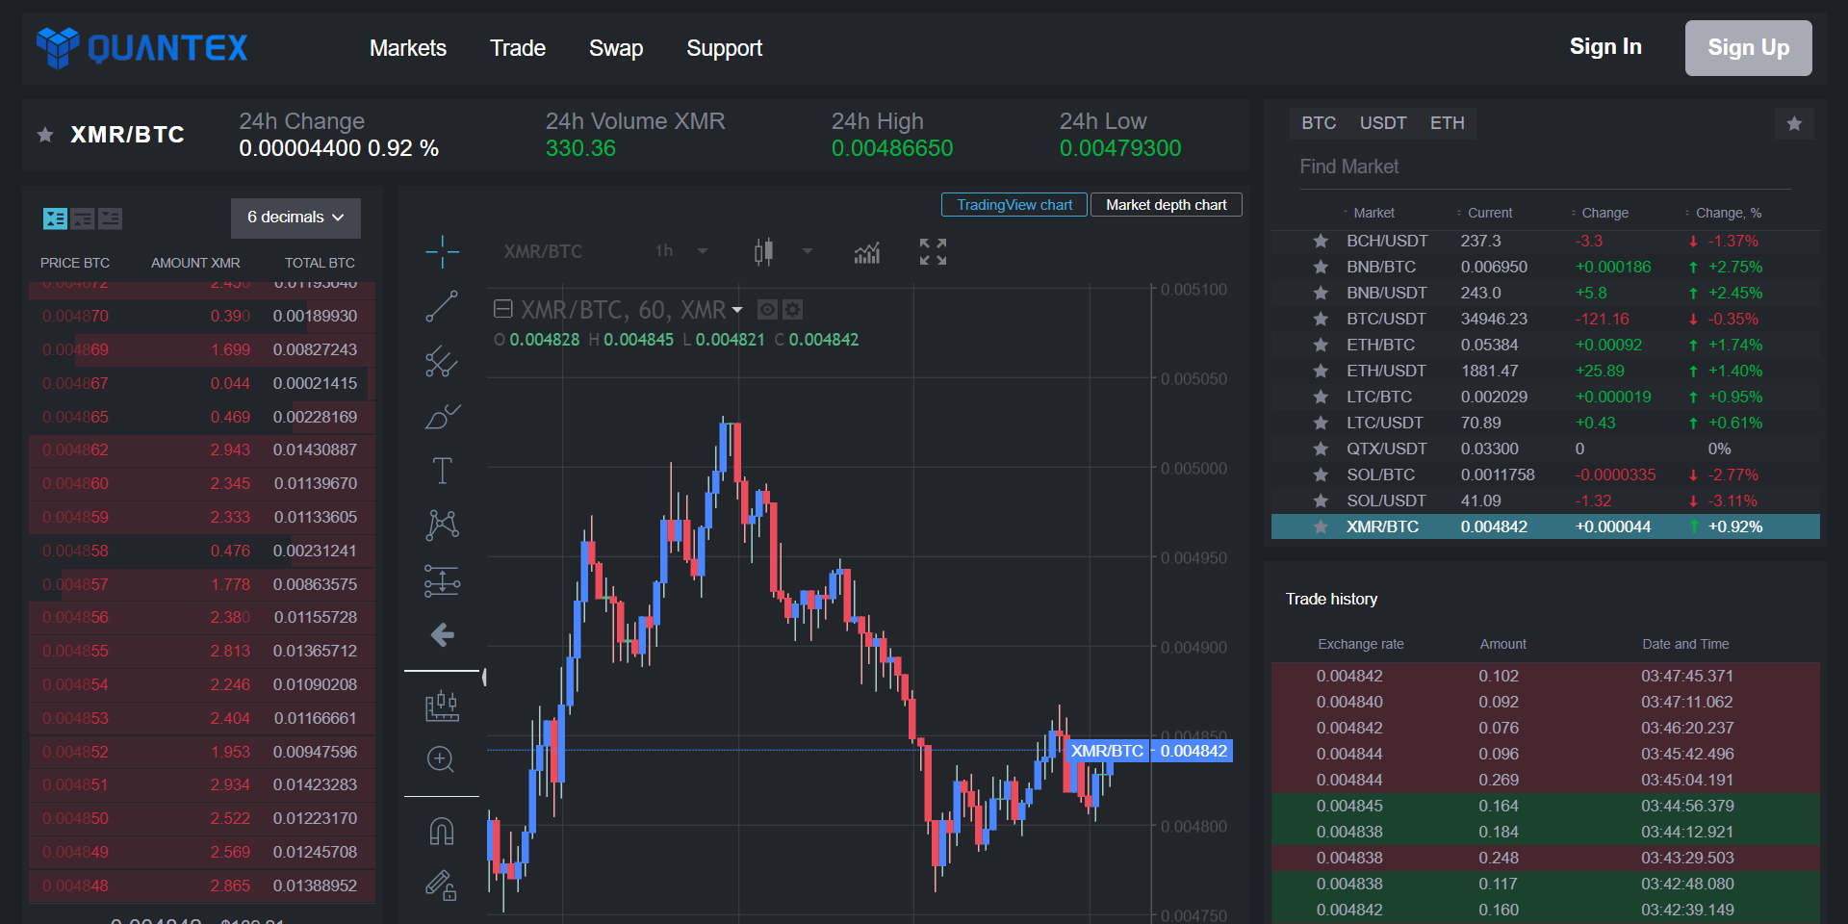Open the 6 decimals dropdown

point(295,218)
